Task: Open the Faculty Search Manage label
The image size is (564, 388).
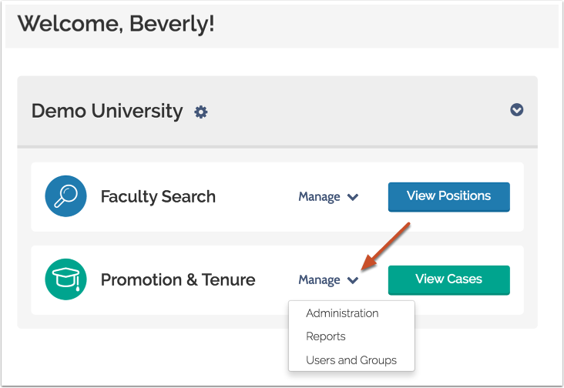Action: 319,197
